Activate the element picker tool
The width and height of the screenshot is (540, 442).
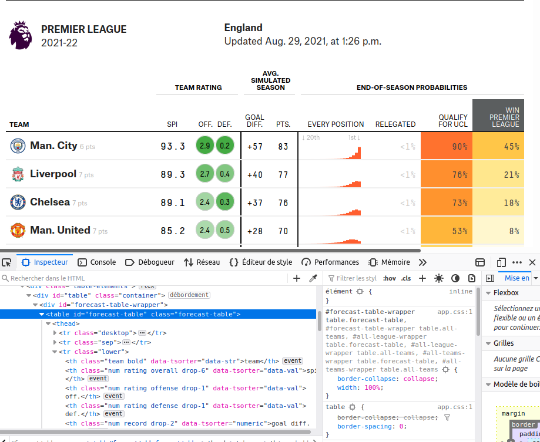6,262
